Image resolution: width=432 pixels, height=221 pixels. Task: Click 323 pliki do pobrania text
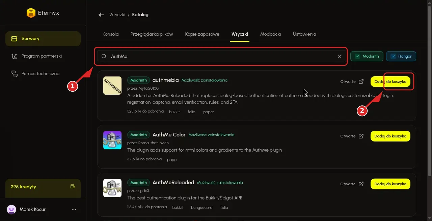tap(145, 111)
